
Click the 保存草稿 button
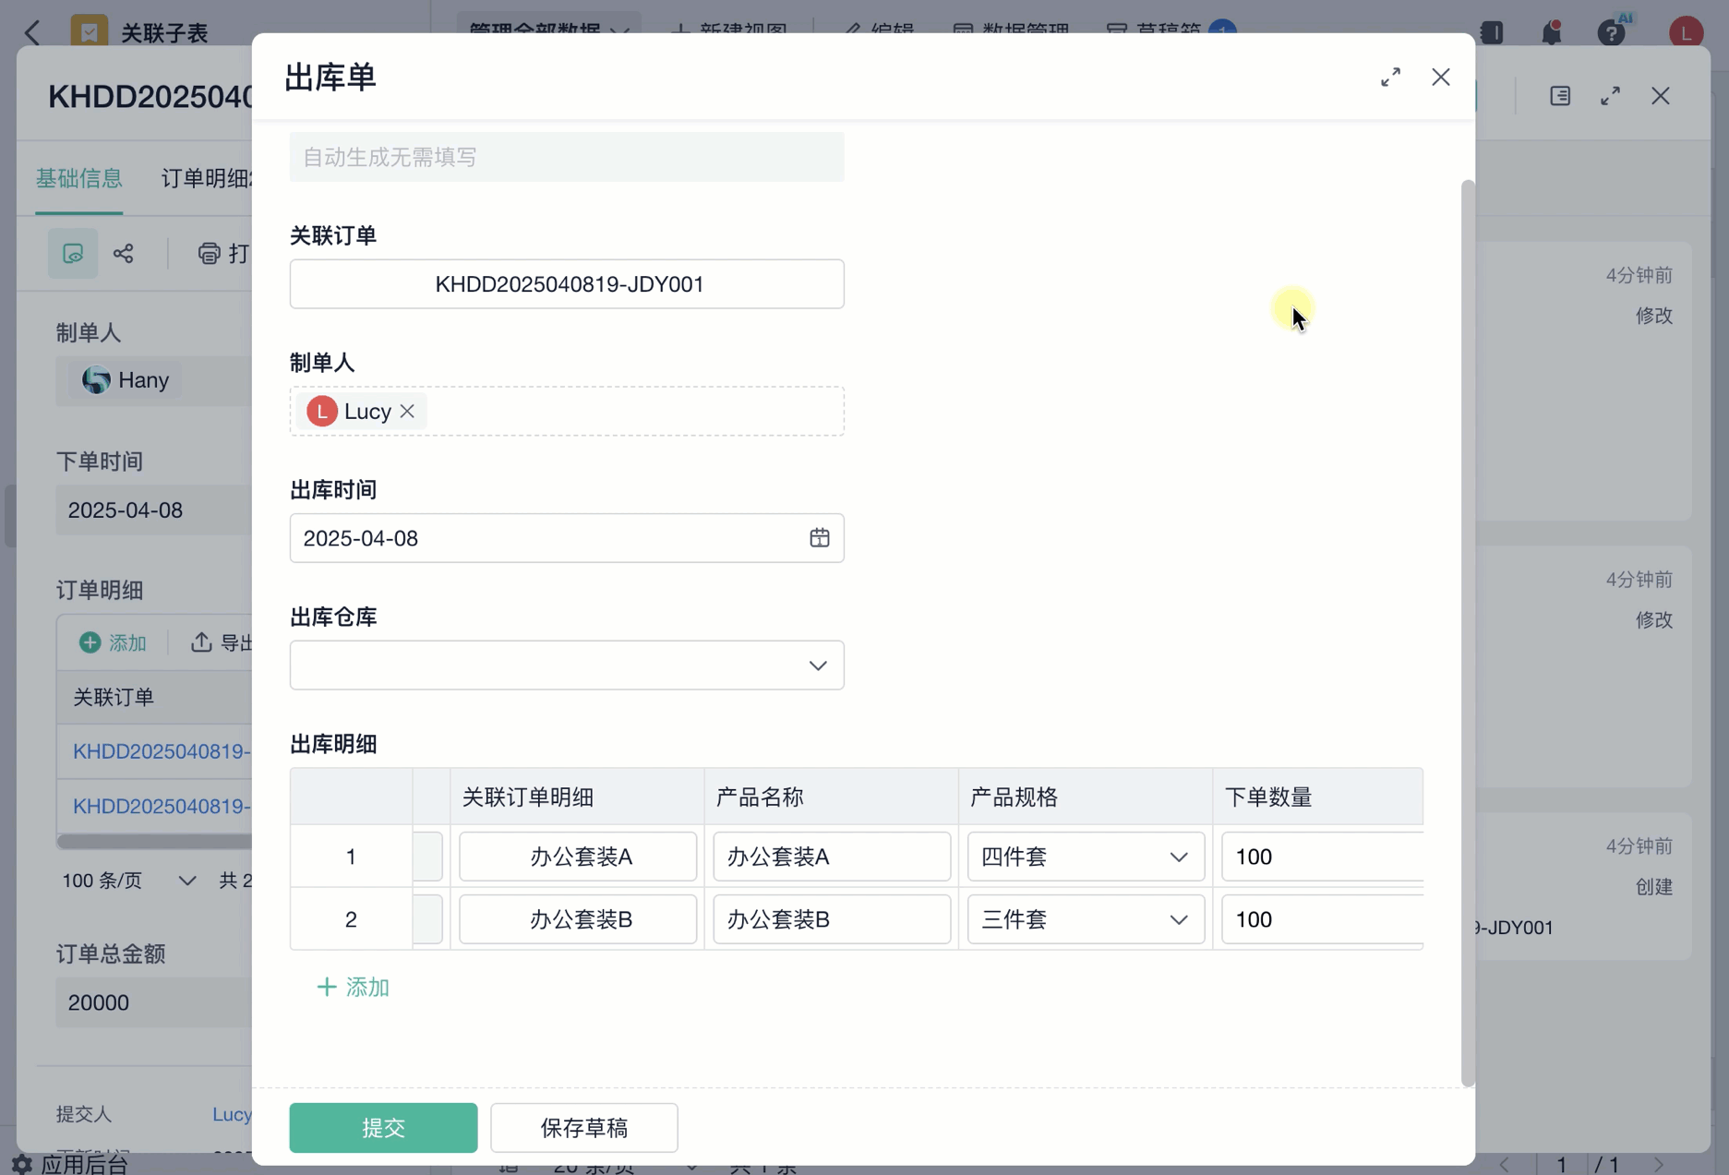click(x=583, y=1127)
